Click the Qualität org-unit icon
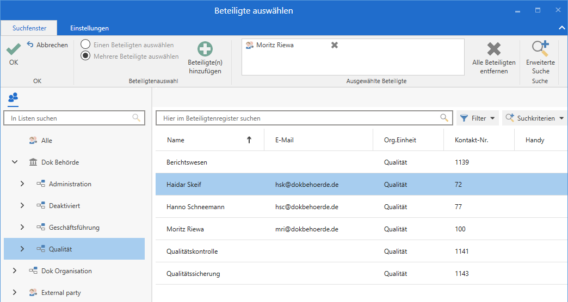This screenshot has height=302, width=568. 41,249
